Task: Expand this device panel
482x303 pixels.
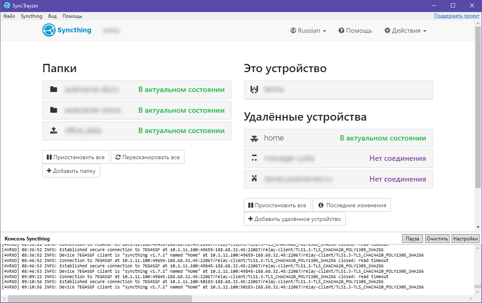Action: tap(338, 90)
